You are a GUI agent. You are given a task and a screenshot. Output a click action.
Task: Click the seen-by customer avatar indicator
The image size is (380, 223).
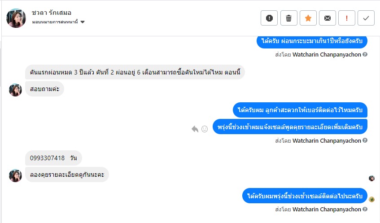[371, 178]
